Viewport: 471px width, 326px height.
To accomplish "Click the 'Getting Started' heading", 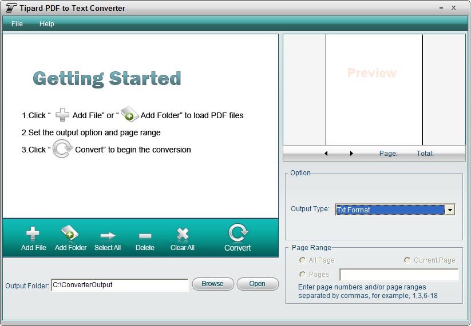I will pyautogui.click(x=107, y=79).
